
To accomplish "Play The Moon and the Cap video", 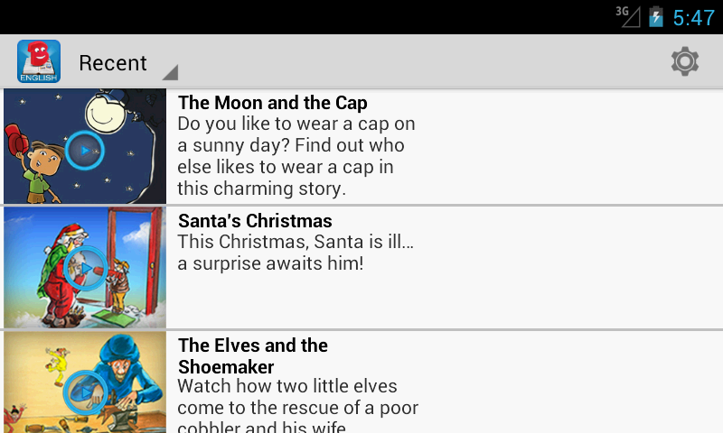I will tap(85, 150).
